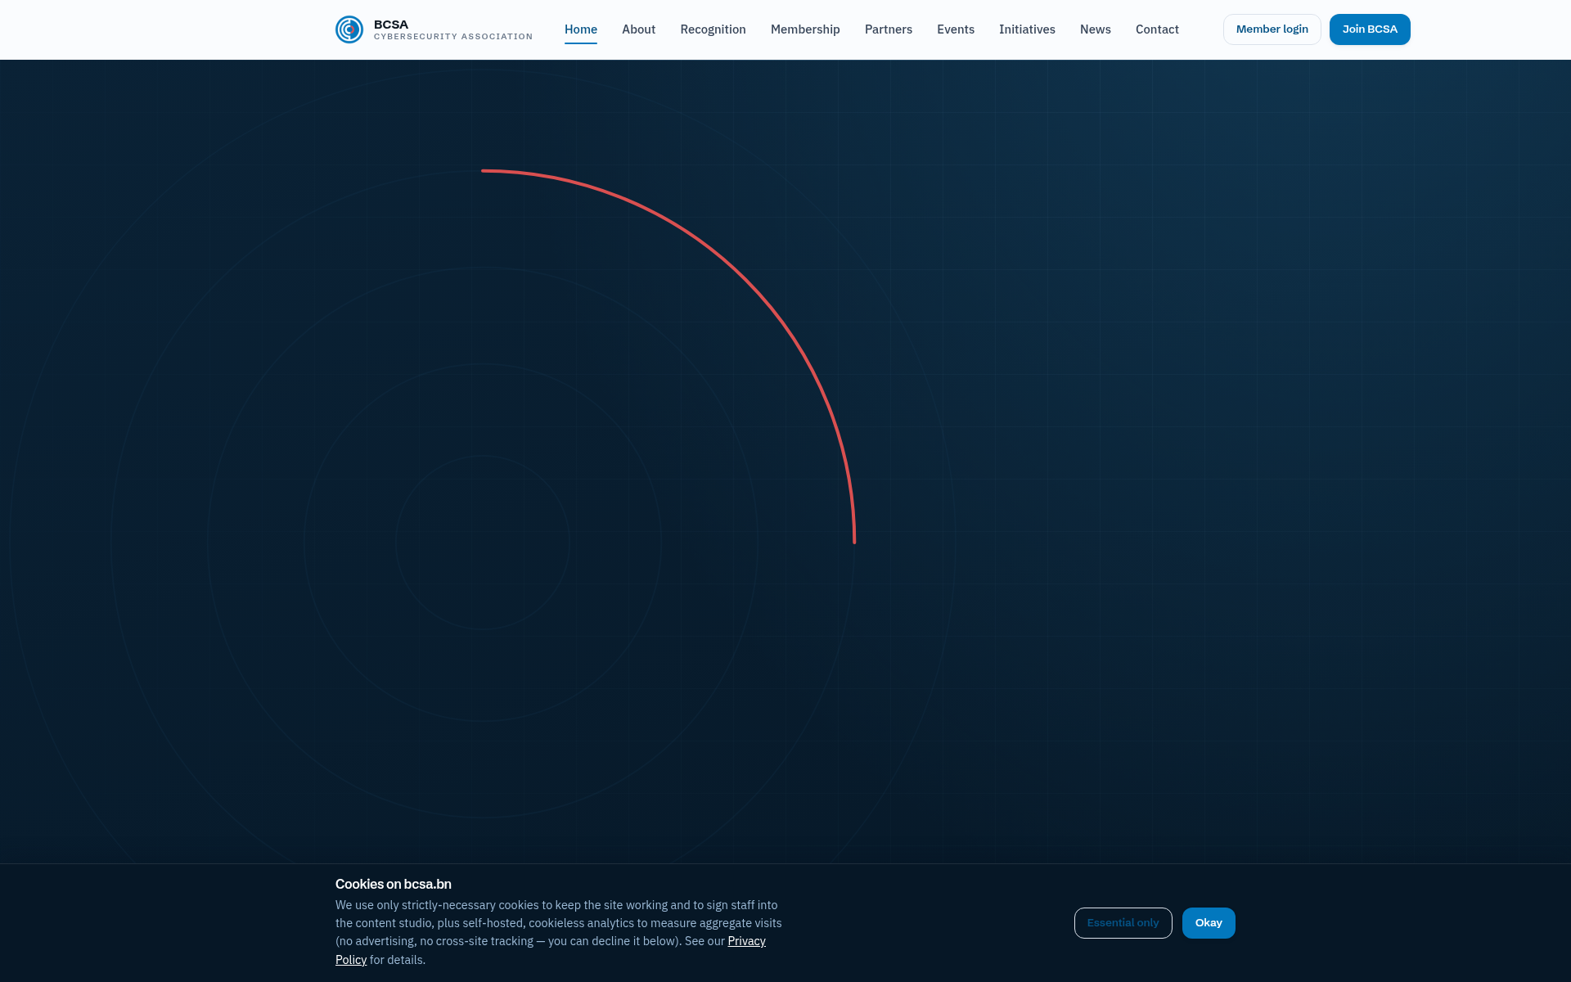Select the Home nav item
The image size is (1571, 982).
[x=581, y=29]
